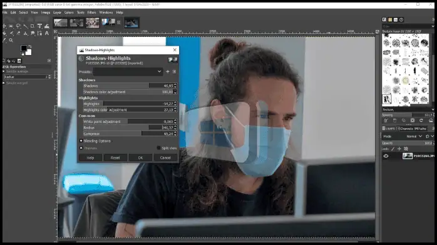Expand Blending Options section
The image size is (437, 245).
click(81, 141)
